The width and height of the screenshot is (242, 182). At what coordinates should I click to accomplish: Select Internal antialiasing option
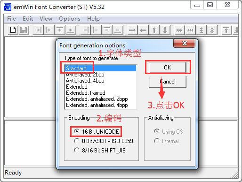(166, 141)
